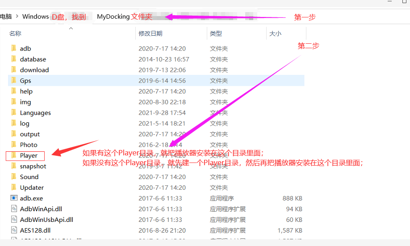The width and height of the screenshot is (410, 246).
Task: Select the Gps folder icon
Action: pyautogui.click(x=13, y=80)
